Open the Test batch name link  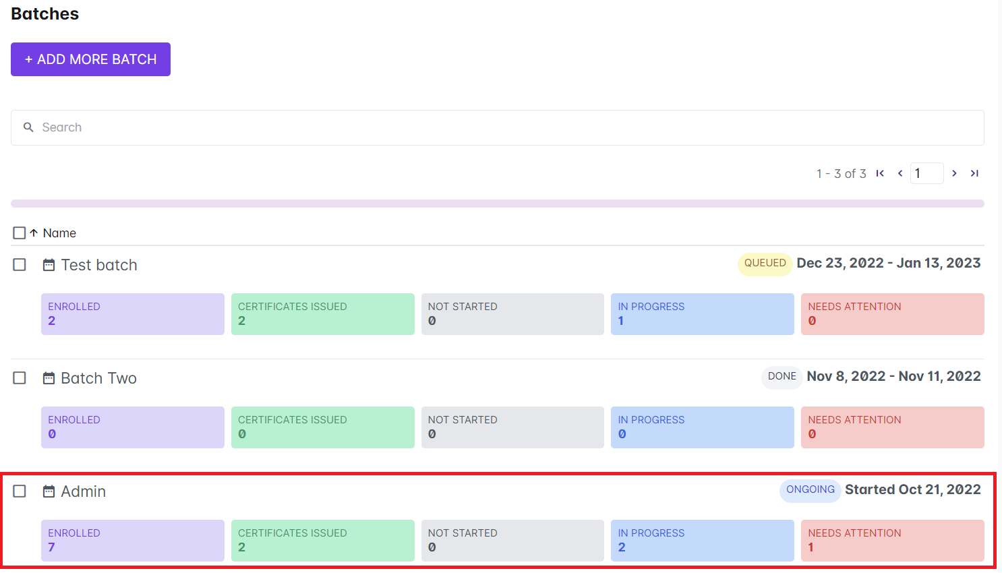(99, 265)
